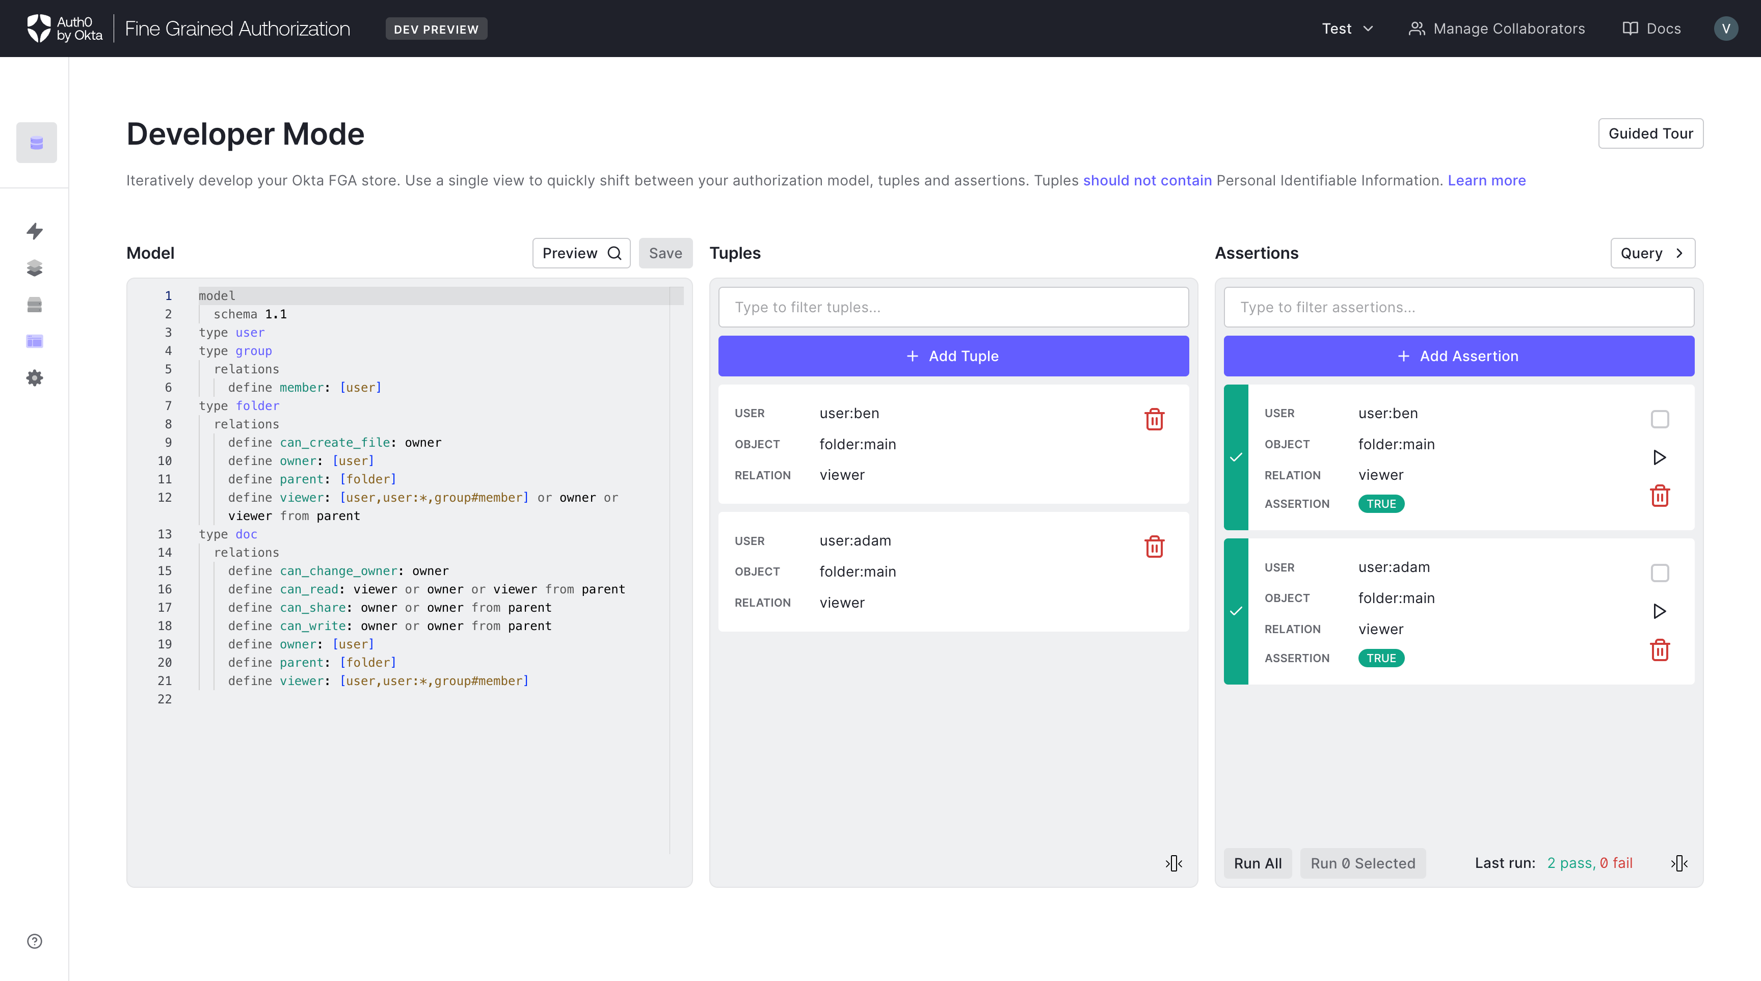Open the purple window sidebar icon

[x=35, y=341]
